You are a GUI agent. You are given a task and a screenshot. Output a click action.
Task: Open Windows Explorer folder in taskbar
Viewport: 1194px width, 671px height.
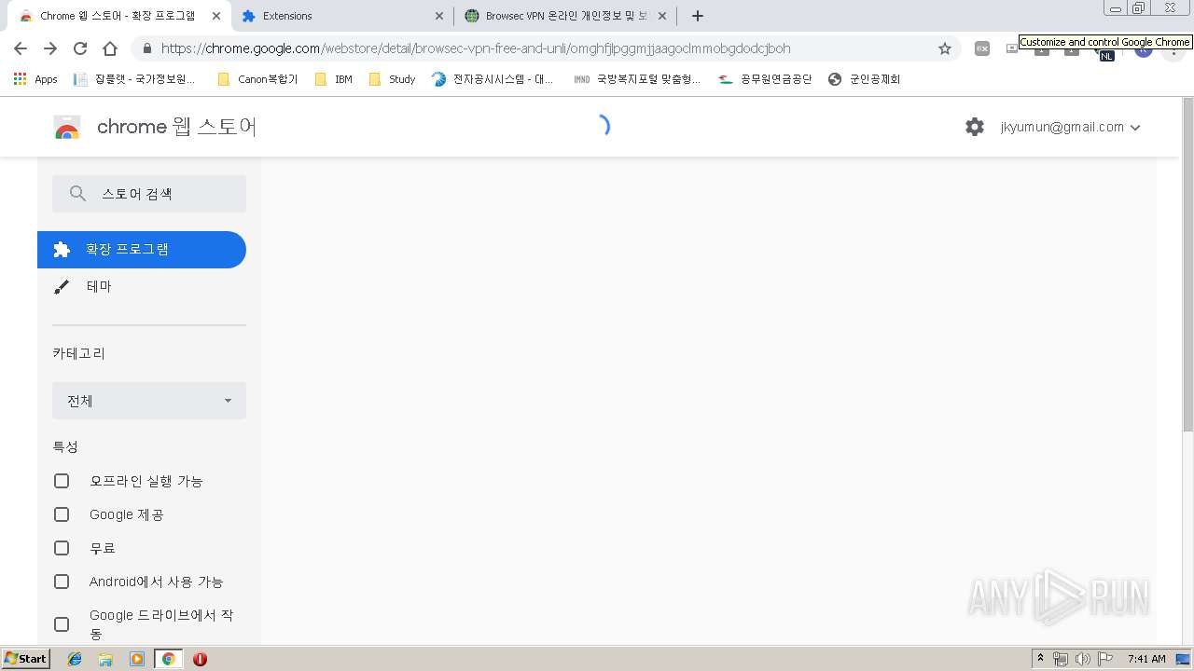click(105, 659)
